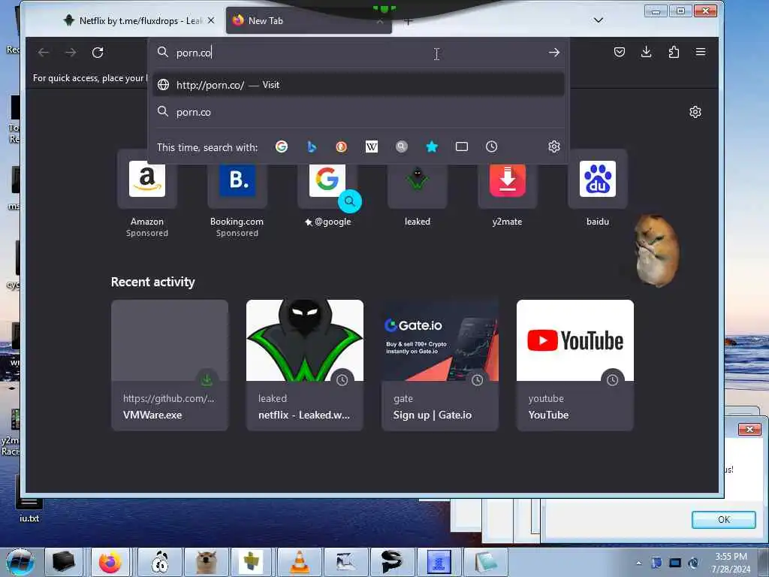Open the Downloads toolbar icon

(647, 52)
